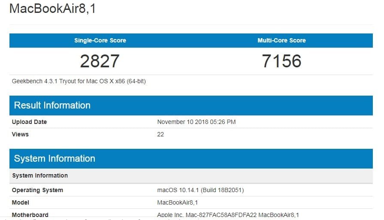Click the blue Result Information section header

(x=52, y=105)
